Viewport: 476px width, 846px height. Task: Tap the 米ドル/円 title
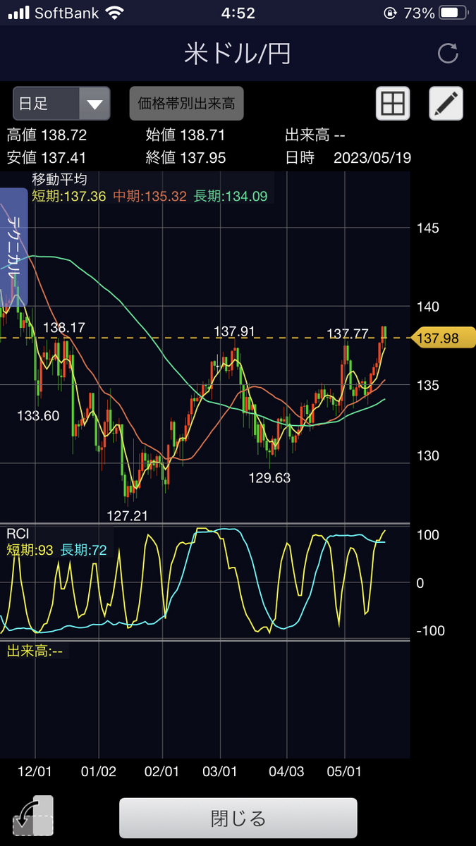238,54
